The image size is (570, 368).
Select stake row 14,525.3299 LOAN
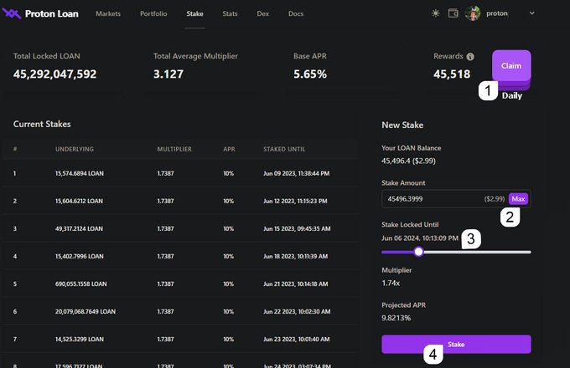pyautogui.click(x=180, y=339)
